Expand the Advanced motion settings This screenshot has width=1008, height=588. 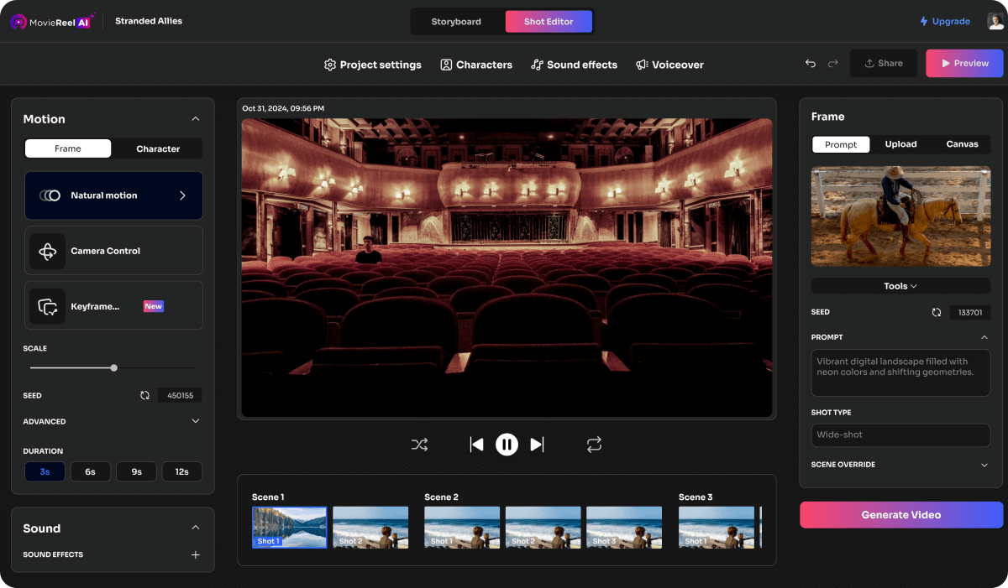click(x=113, y=421)
